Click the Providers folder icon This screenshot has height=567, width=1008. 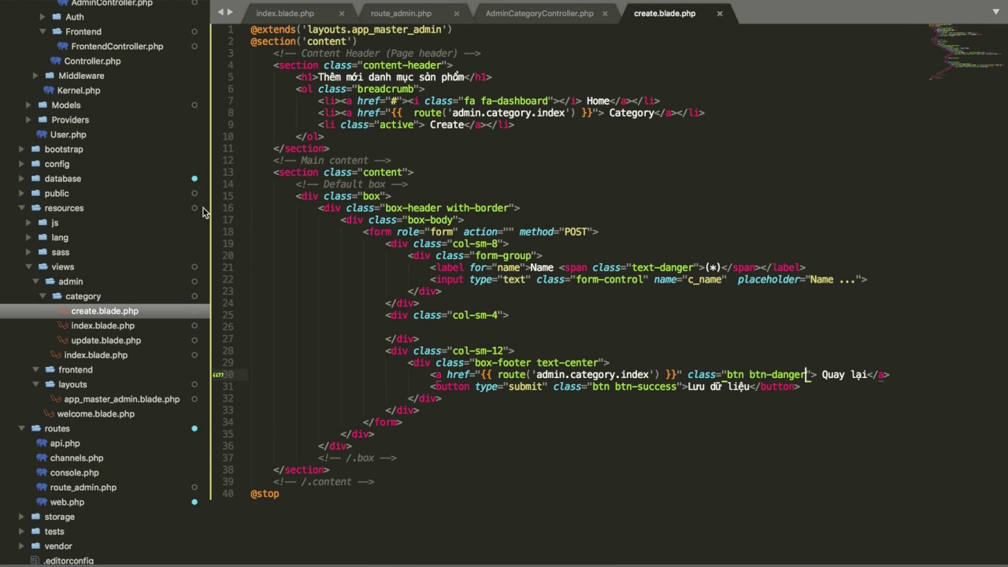(43, 120)
